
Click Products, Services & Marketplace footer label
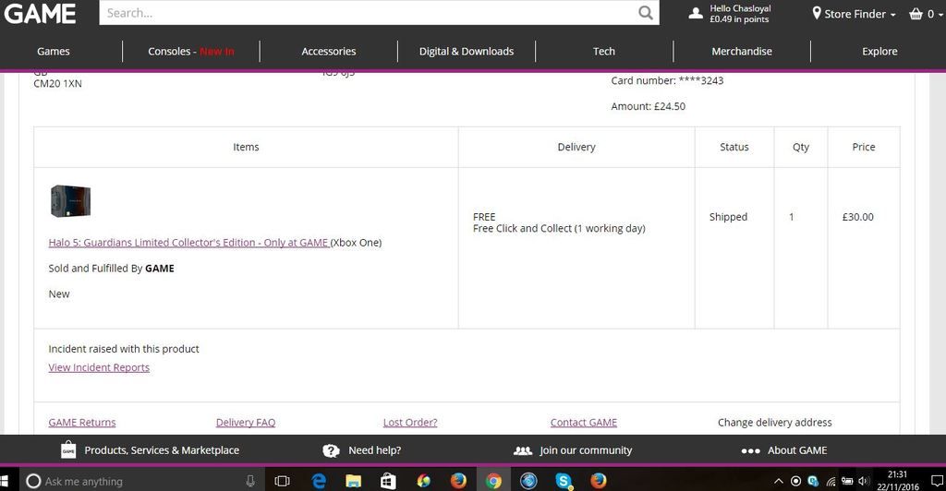pyautogui.click(x=162, y=450)
